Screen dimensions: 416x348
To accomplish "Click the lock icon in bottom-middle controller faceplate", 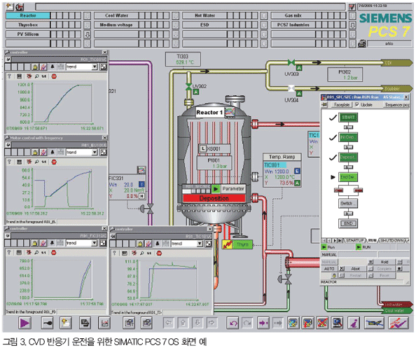I will [140, 243].
